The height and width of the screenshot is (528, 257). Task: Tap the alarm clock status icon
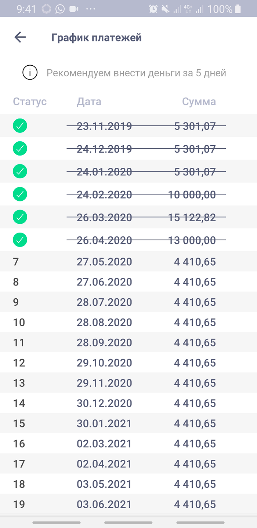(153, 9)
